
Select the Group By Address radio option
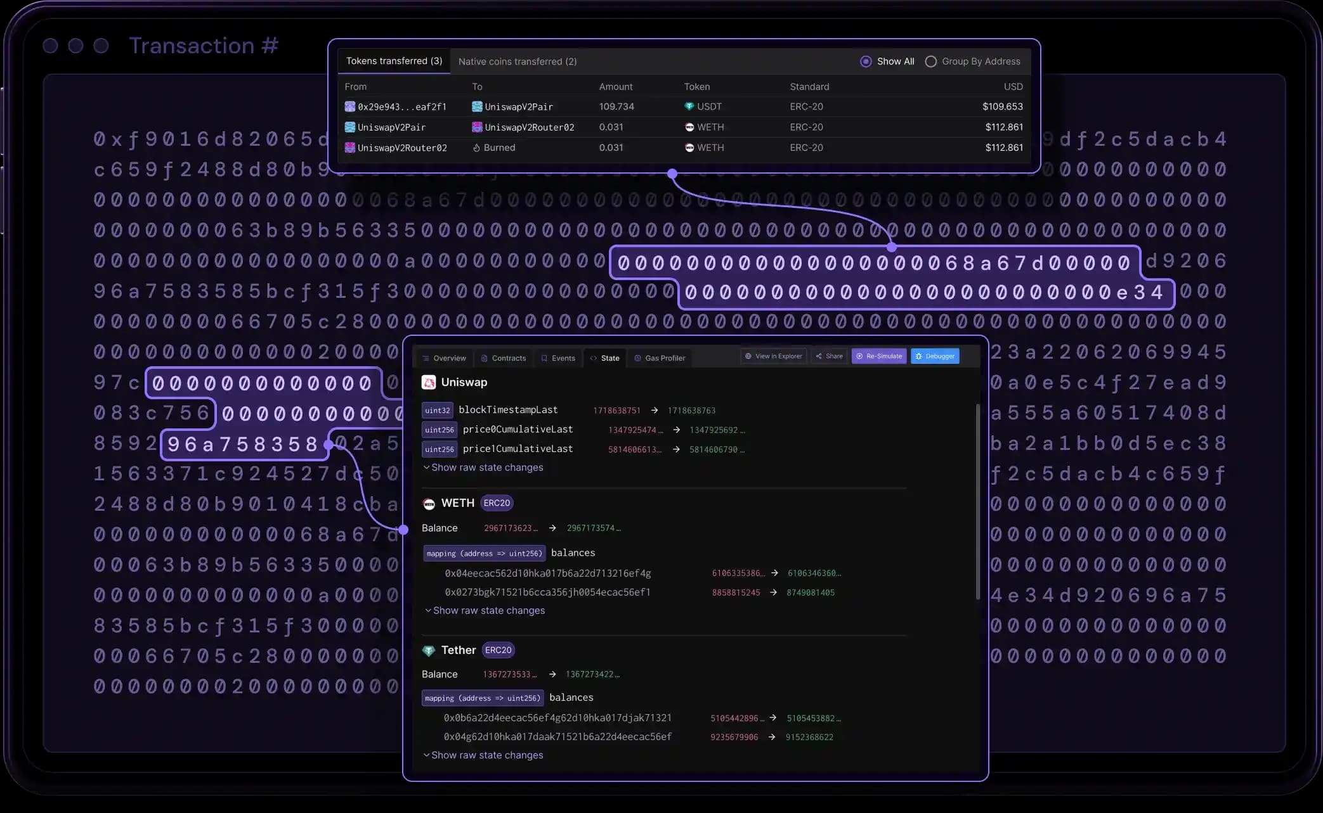pos(930,61)
